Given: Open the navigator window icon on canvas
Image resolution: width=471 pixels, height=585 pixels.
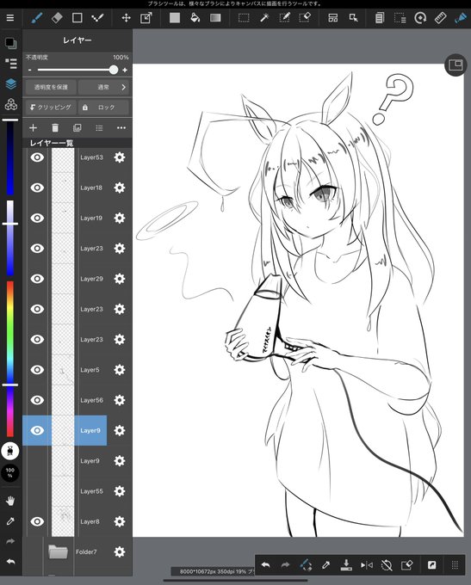Looking at the screenshot, I should click(x=456, y=65).
